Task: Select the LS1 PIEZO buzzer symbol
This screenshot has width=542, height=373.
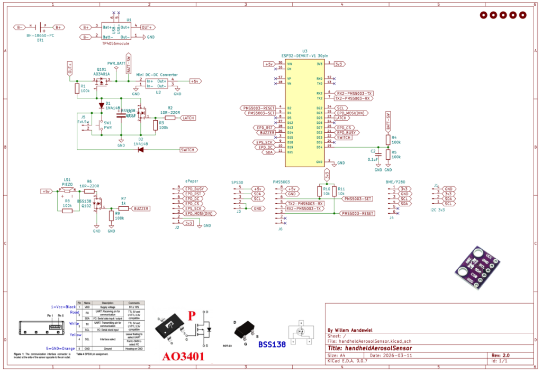Action: point(67,190)
